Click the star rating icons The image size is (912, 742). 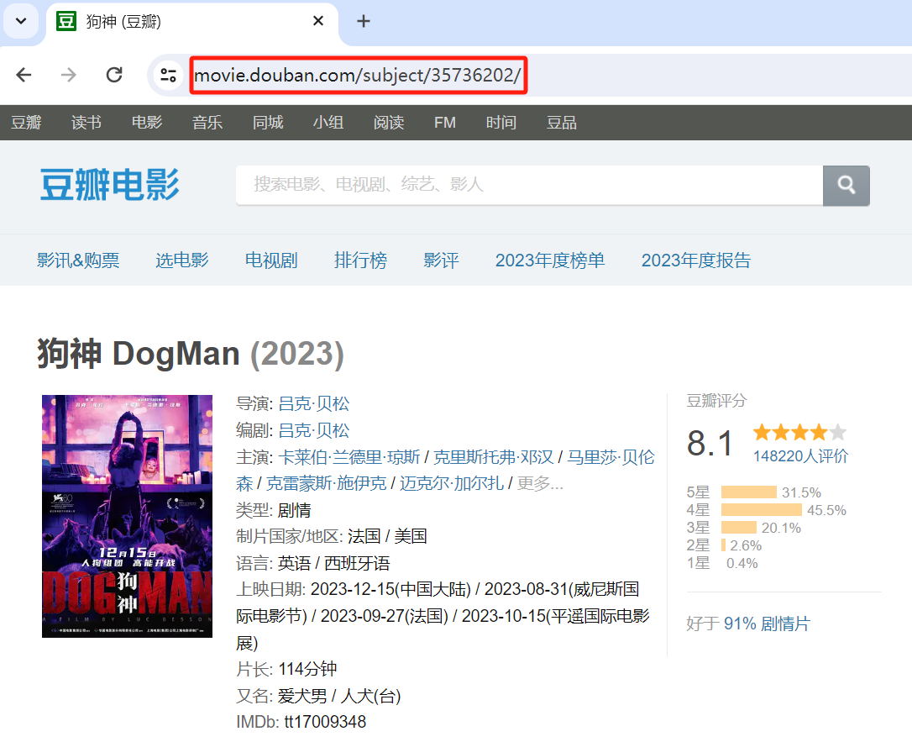coord(799,433)
